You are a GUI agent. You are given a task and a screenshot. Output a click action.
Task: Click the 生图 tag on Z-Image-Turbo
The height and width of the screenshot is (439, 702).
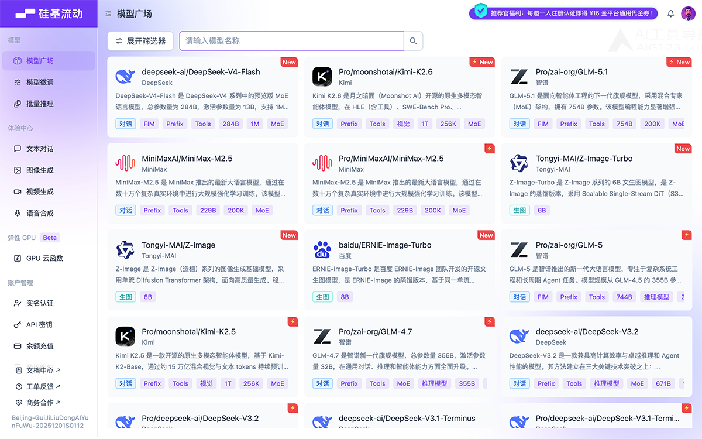(519, 210)
